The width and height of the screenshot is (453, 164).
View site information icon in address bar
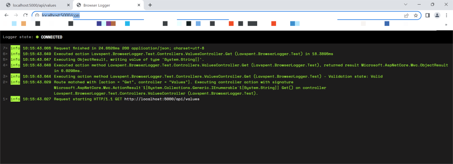pos(37,15)
